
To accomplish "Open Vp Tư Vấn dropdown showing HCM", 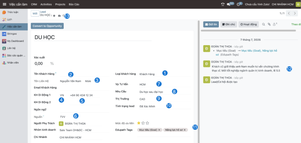I will click(x=165, y=84).
